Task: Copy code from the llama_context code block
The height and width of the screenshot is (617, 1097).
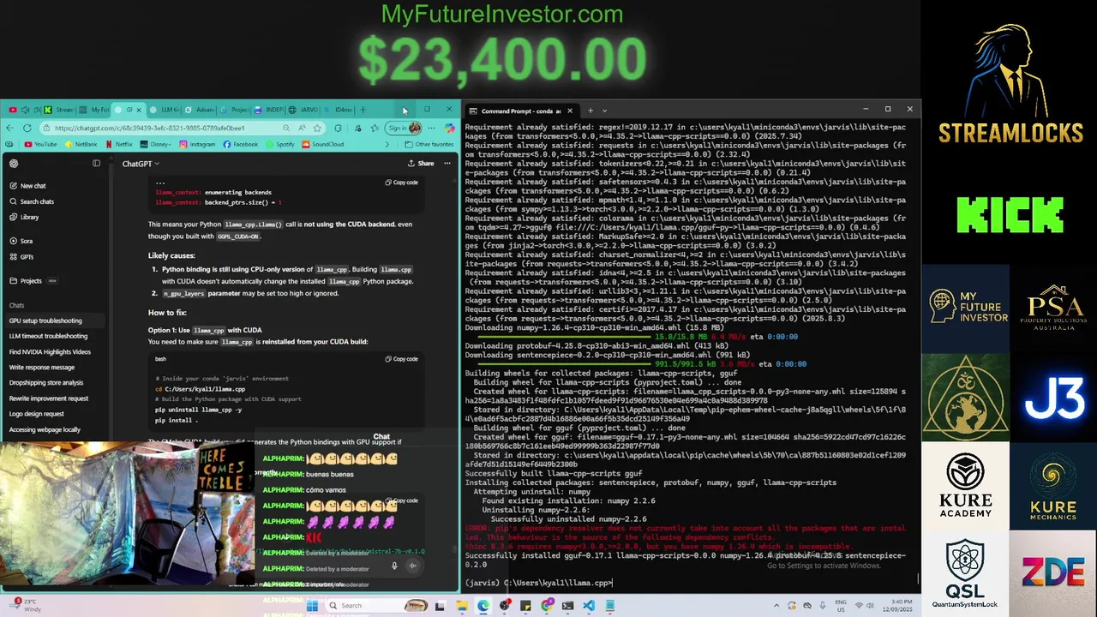Action: pyautogui.click(x=401, y=183)
